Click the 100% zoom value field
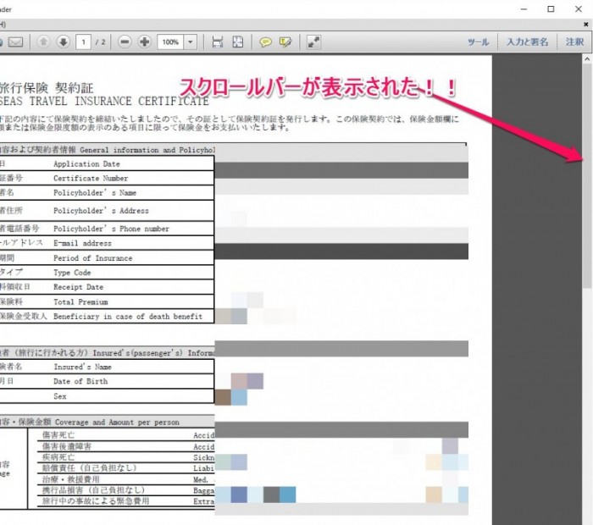The width and height of the screenshot is (593, 525). pos(170,42)
